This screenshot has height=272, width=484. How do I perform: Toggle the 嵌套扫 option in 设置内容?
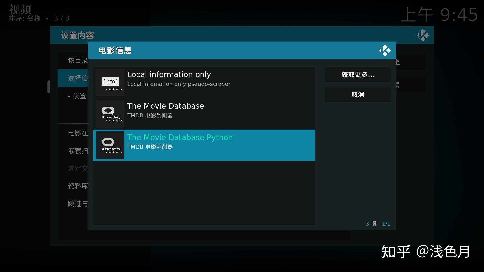click(x=73, y=151)
